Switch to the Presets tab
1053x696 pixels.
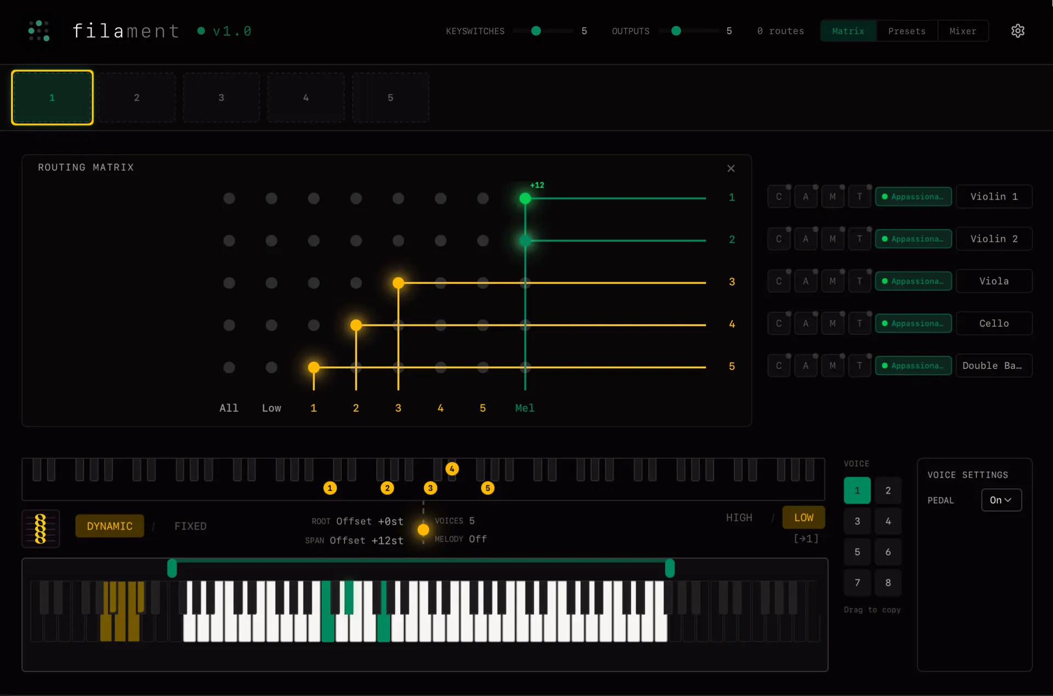[x=906, y=31]
